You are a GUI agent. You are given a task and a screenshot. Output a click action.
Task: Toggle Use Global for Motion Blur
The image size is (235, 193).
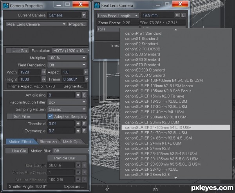pos(17,151)
